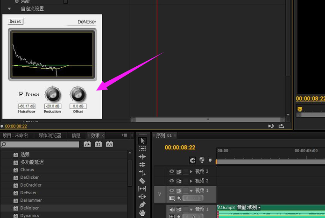Hide the 视频 3 track with eye icon
Viewport: 325px width, 218px height.
[x=171, y=172]
